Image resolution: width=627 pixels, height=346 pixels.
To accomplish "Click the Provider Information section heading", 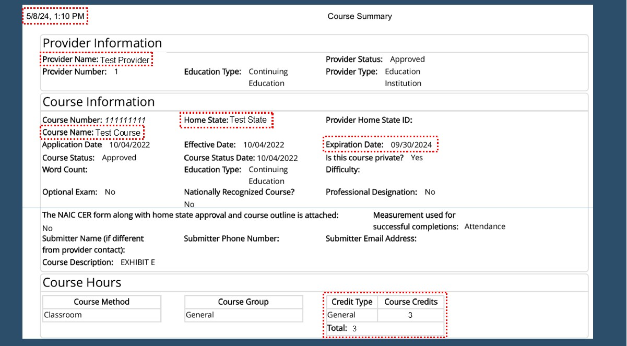I will pyautogui.click(x=102, y=43).
